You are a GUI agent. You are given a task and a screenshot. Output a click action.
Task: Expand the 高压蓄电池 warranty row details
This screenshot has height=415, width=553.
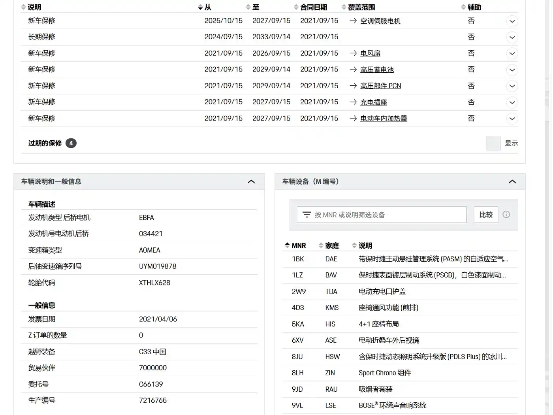point(512,70)
